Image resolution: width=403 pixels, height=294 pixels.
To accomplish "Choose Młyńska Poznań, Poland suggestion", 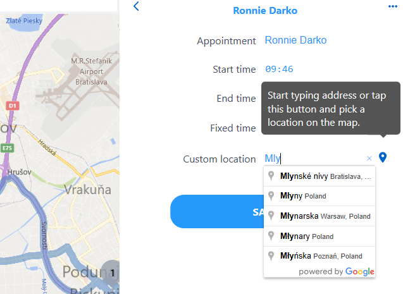I will click(321, 256).
